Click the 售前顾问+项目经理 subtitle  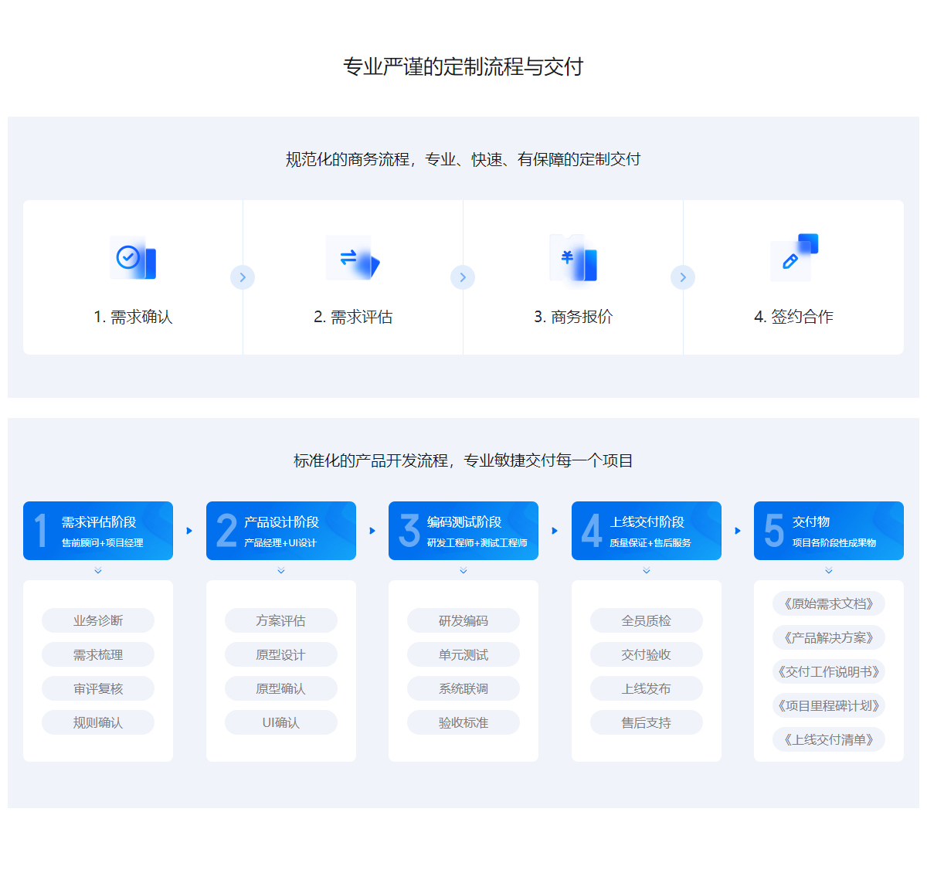pyautogui.click(x=103, y=543)
